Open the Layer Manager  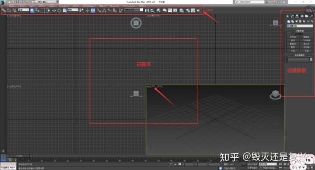pos(159,10)
